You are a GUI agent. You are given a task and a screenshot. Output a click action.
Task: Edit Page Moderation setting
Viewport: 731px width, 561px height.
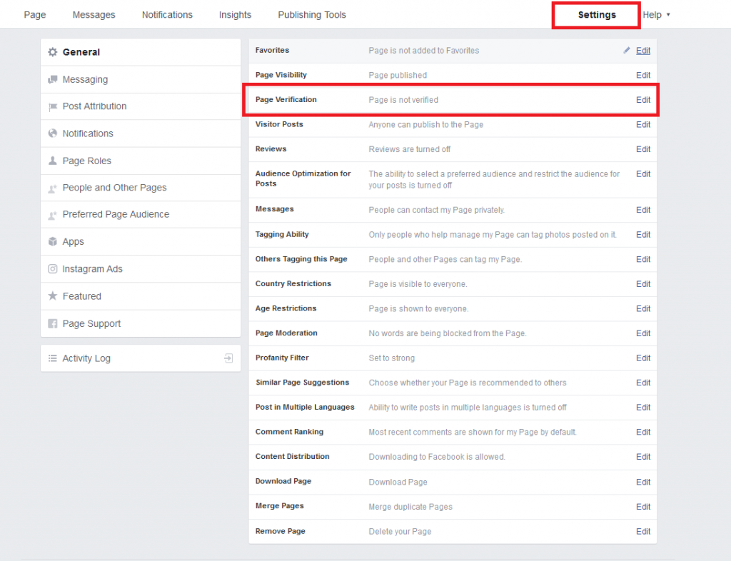[643, 333]
